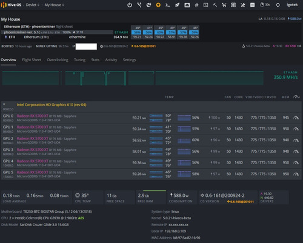The image size is (303, 243).
Task: Click GPU 4 memory clock 950
Action: [x=286, y=162]
